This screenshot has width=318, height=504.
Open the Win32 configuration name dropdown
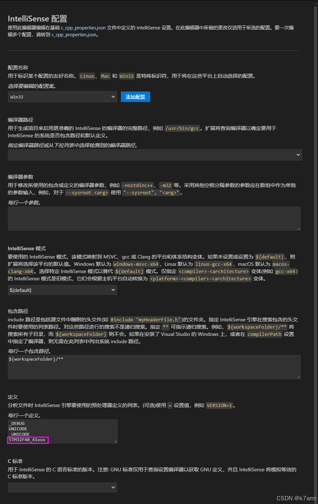click(62, 97)
